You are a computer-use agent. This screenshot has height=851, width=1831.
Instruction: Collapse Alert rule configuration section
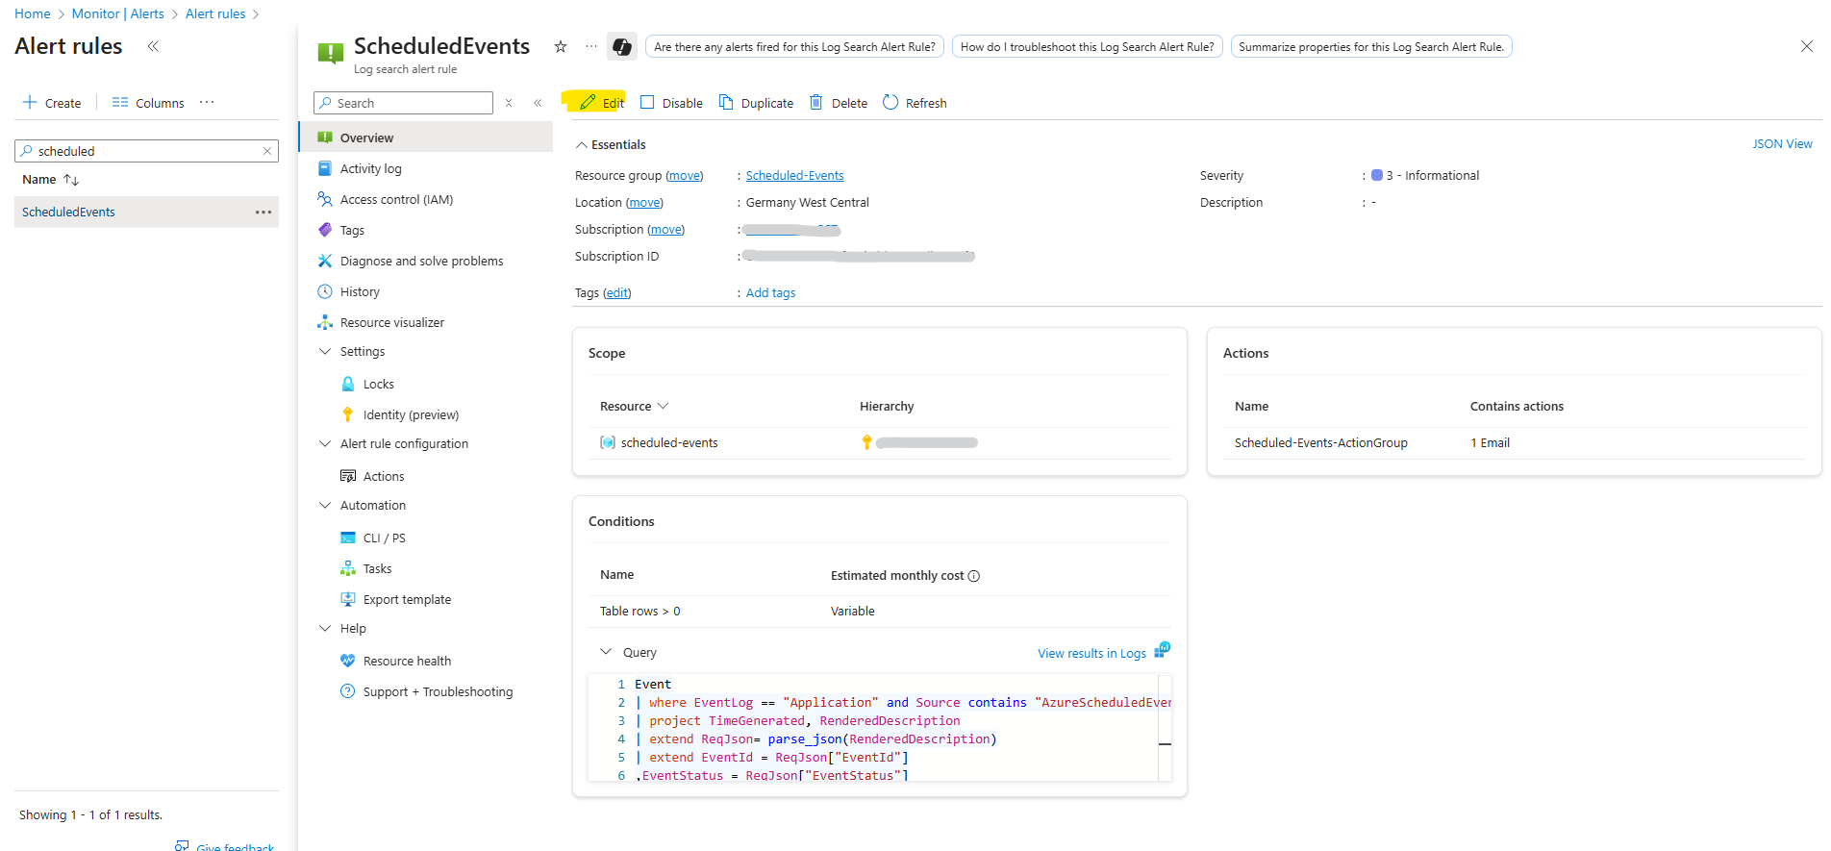point(325,444)
